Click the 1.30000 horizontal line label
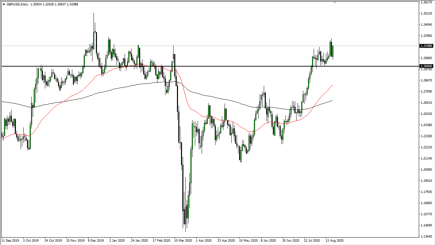Image resolution: width=435 pixels, height=245 pixels. point(426,66)
